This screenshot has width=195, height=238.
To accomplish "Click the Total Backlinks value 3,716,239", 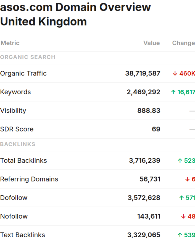I will point(144,161).
